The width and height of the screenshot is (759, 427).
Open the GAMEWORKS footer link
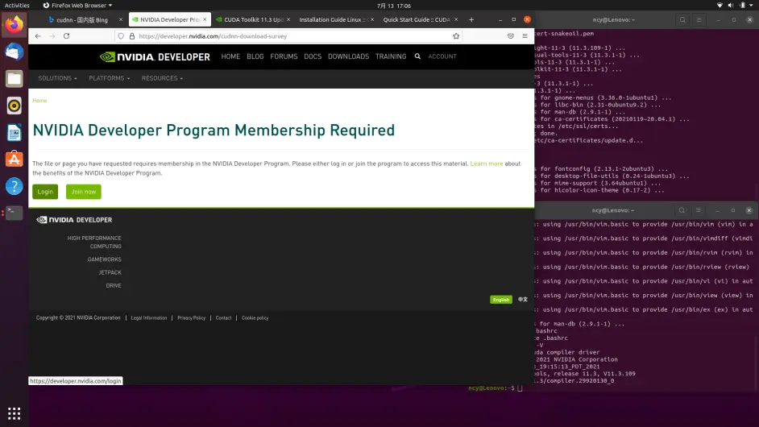click(x=105, y=259)
